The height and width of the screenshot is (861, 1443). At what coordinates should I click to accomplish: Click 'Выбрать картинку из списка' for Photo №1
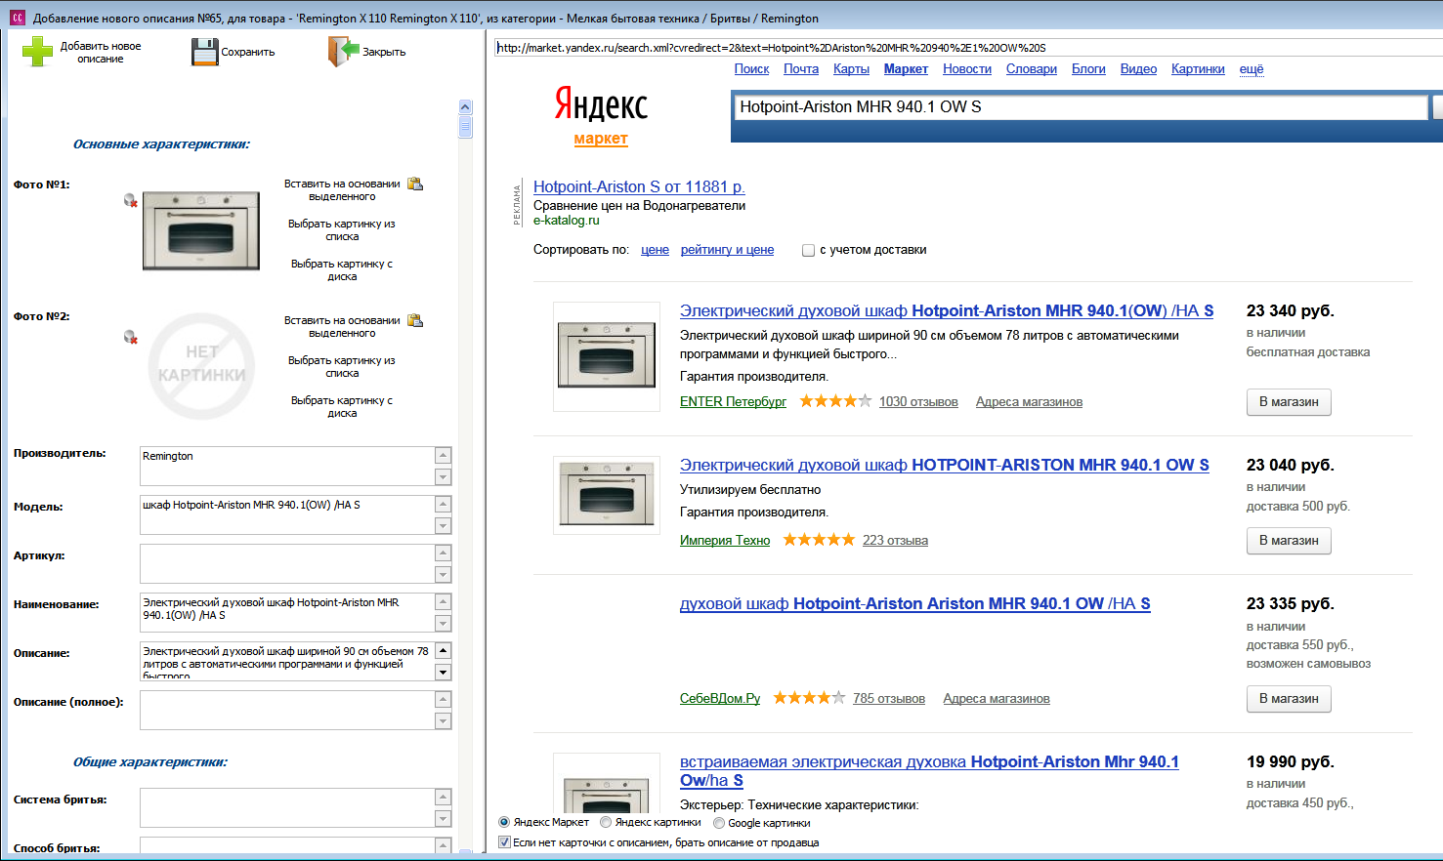(342, 230)
